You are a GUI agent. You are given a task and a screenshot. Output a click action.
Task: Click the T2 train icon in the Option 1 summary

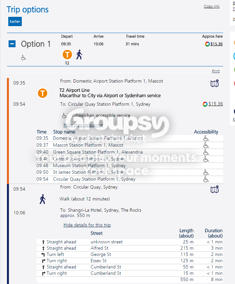pyautogui.click(x=67, y=54)
